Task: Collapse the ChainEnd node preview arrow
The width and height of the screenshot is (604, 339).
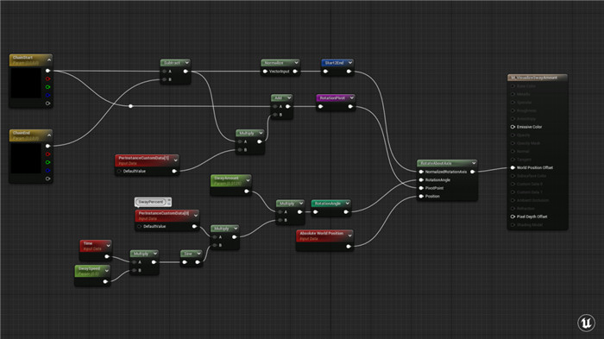Action: pos(49,135)
